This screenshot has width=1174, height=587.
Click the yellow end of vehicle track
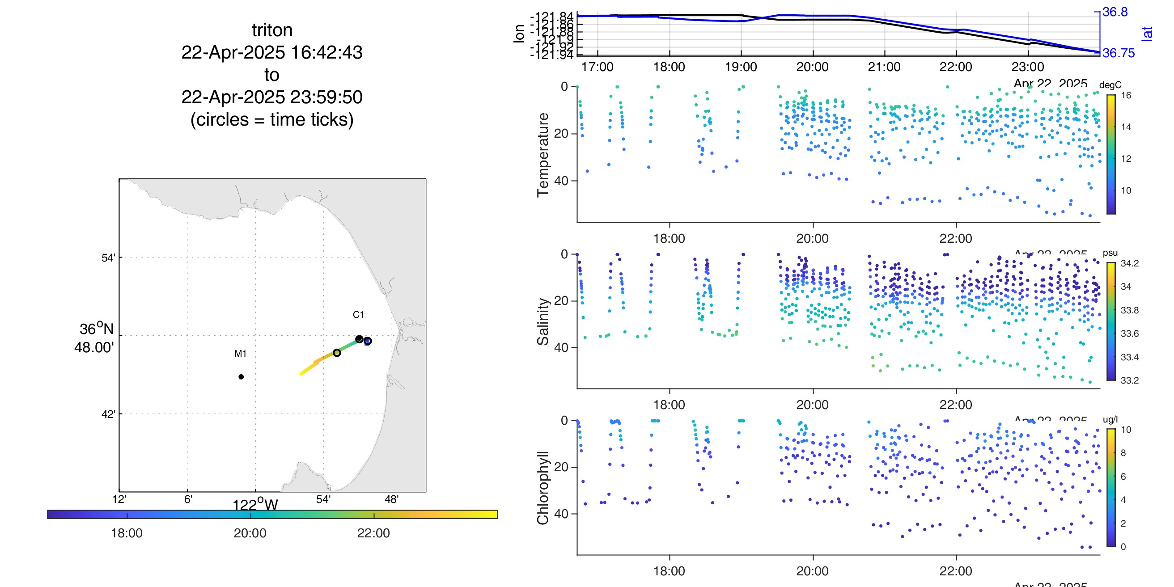[302, 373]
